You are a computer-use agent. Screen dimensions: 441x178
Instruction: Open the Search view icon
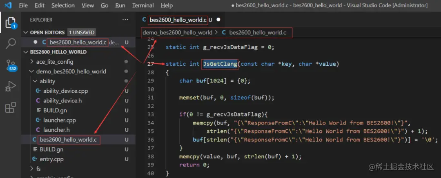coord(10,44)
